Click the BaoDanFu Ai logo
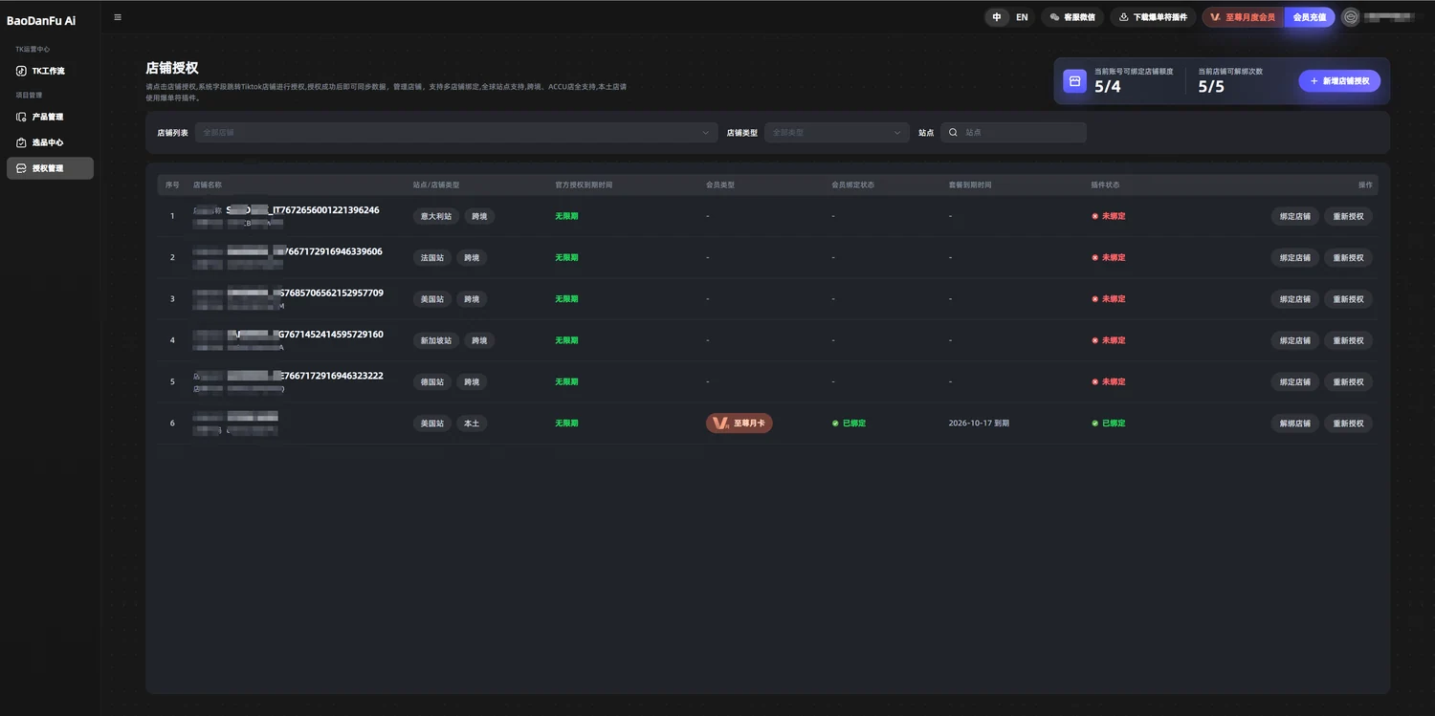Viewport: 1435px width, 716px height. (x=41, y=20)
